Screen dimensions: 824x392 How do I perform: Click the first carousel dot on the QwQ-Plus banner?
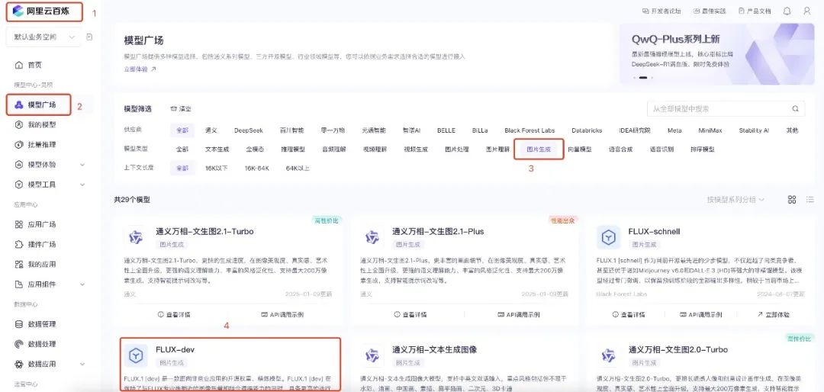pos(634,78)
